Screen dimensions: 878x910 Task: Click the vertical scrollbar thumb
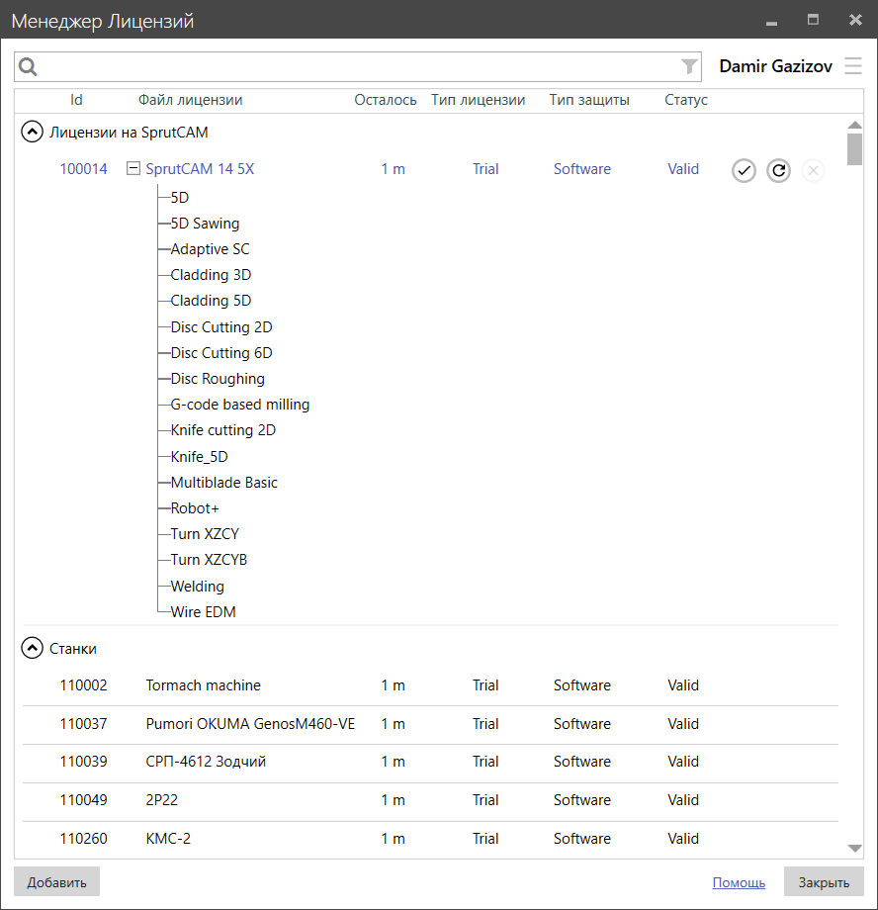pyautogui.click(x=855, y=148)
